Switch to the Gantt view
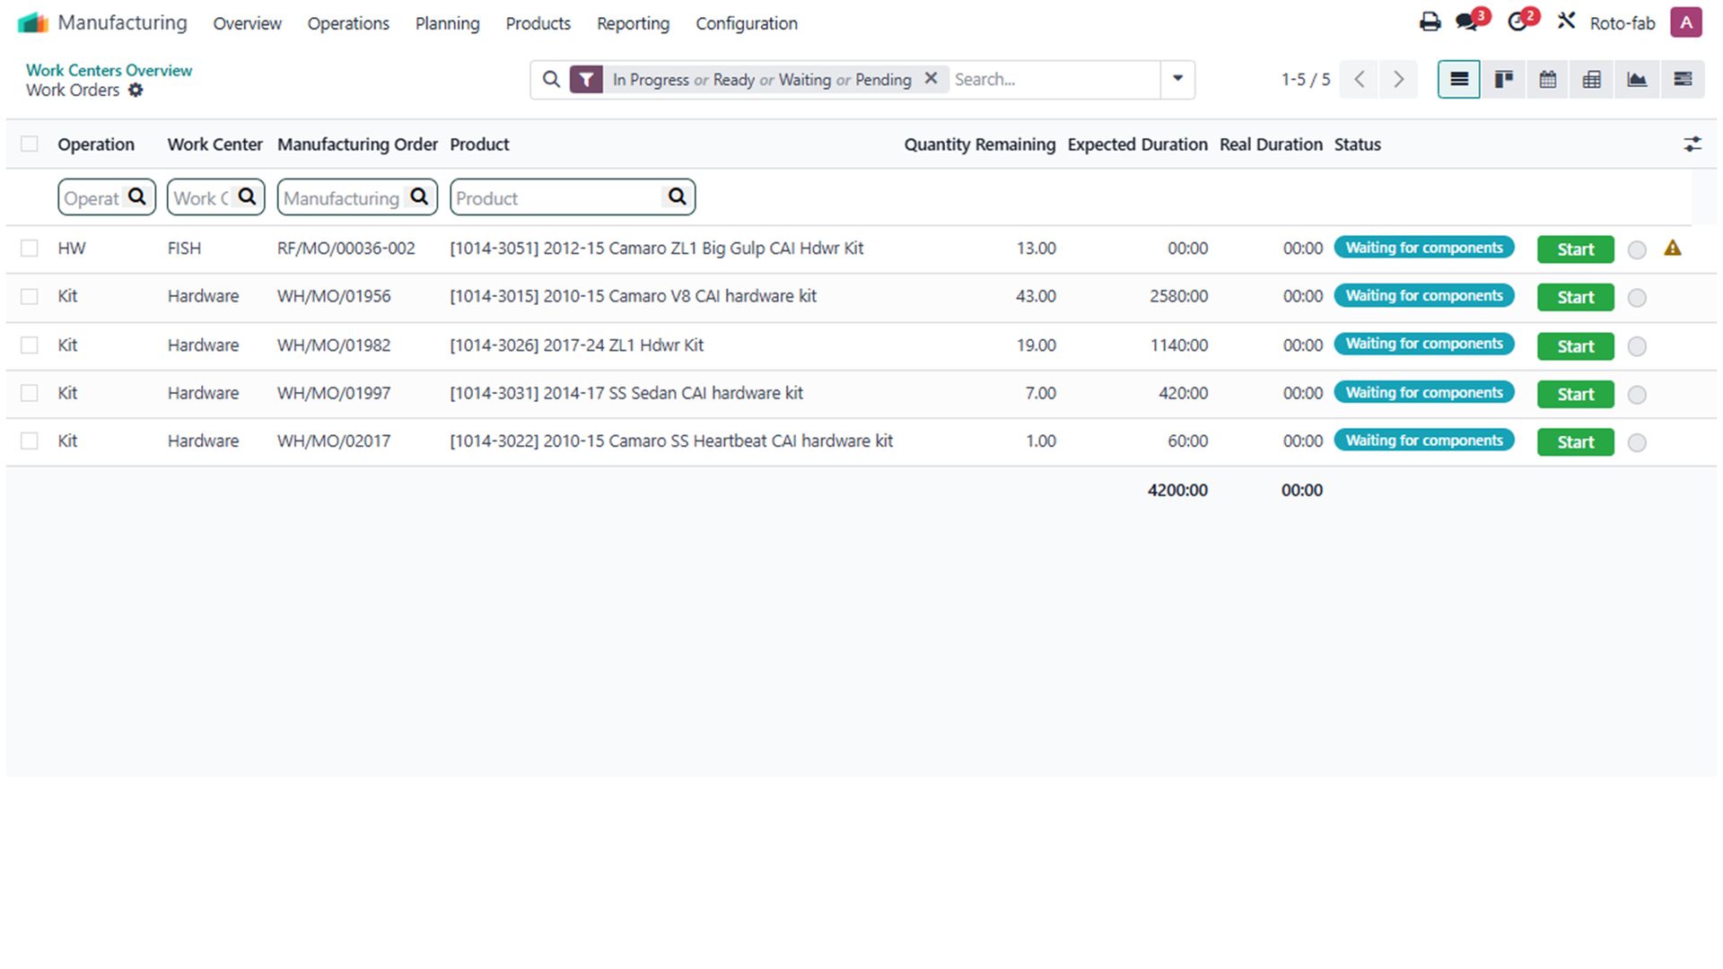The width and height of the screenshot is (1723, 969). coord(1682,80)
